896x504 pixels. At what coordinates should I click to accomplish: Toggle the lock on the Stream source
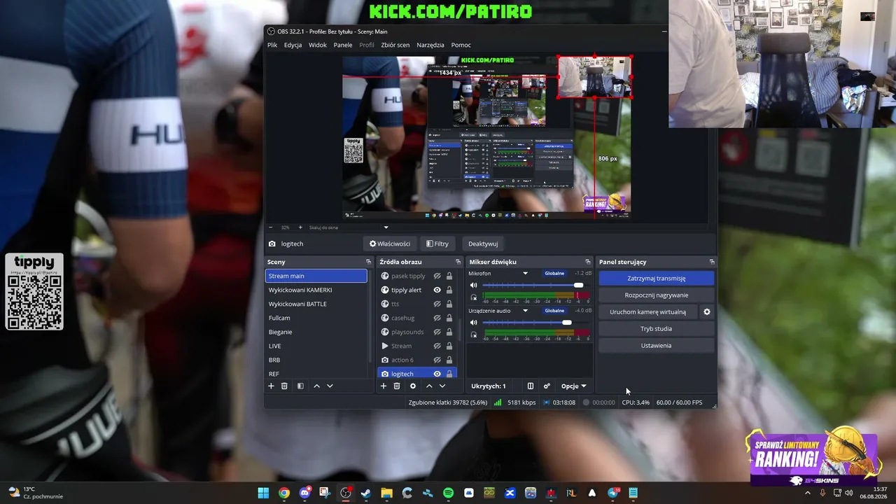pos(449,346)
